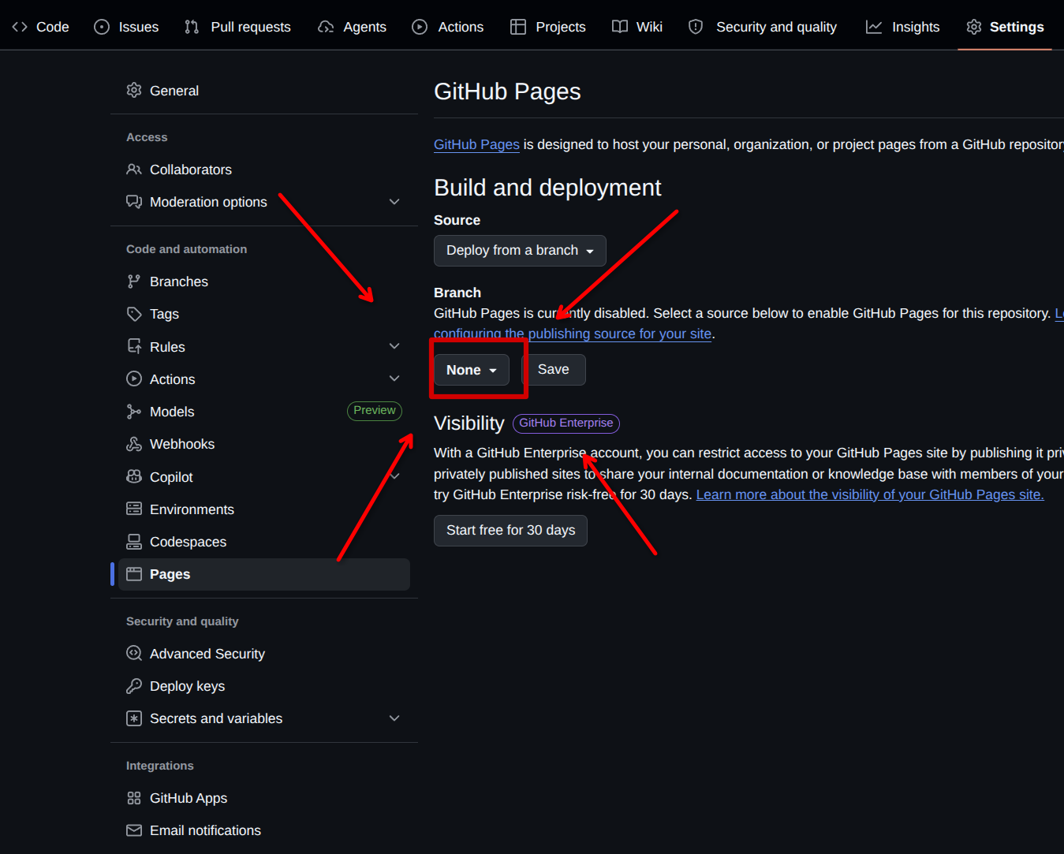Open the None branch dropdown
Image resolution: width=1064 pixels, height=854 pixels.
[472, 370]
